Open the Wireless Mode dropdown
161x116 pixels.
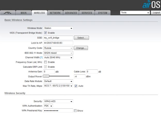58,28
